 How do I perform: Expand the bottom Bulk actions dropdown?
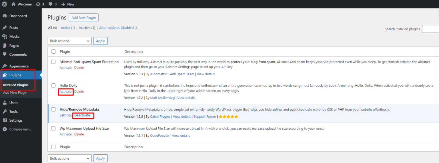tap(69, 158)
